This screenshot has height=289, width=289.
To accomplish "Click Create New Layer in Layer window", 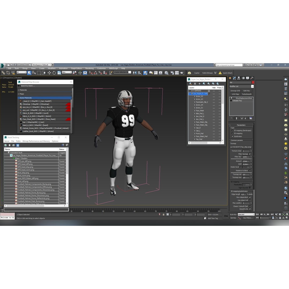I will point(191,84).
